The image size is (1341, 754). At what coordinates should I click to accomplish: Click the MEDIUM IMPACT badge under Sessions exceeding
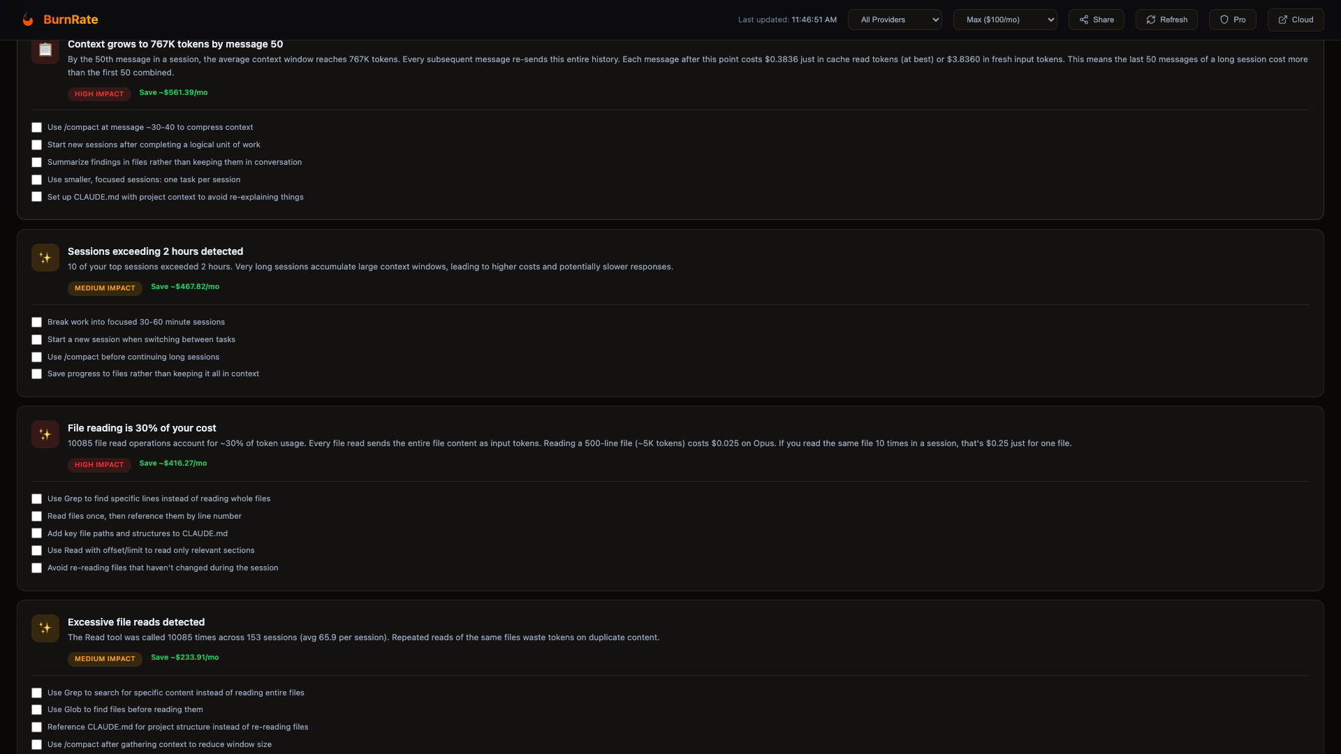pyautogui.click(x=105, y=288)
